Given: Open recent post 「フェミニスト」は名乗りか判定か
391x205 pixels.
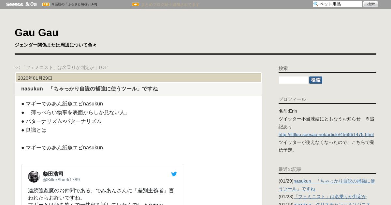Looking at the screenshot, I should (330, 197).
